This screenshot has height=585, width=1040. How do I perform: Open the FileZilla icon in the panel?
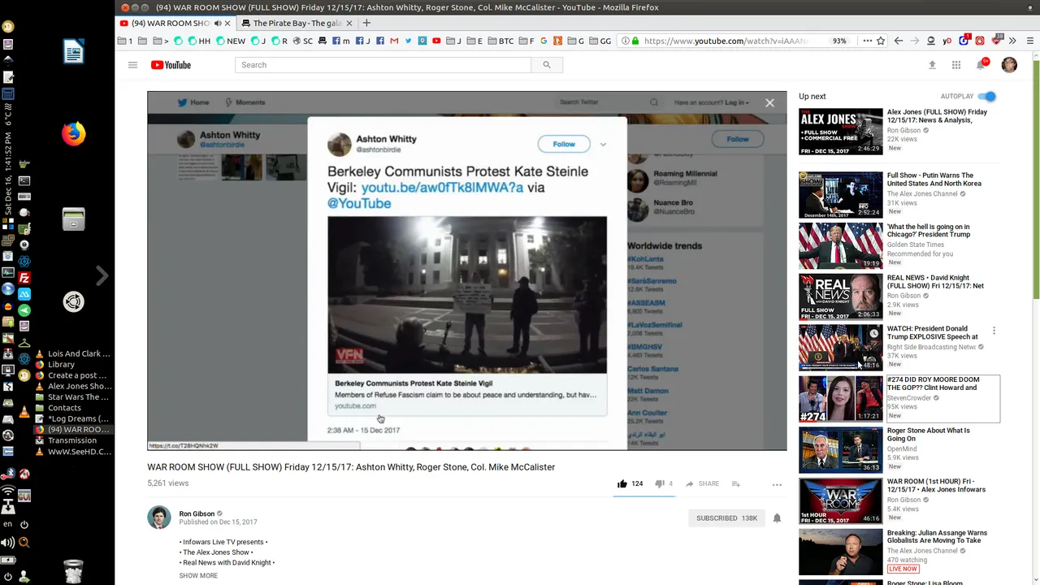(x=24, y=278)
